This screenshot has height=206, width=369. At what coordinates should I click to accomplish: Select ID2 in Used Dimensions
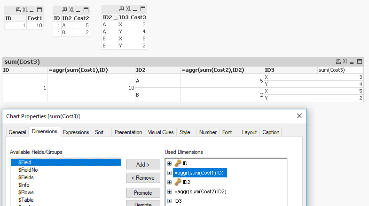coord(187,182)
